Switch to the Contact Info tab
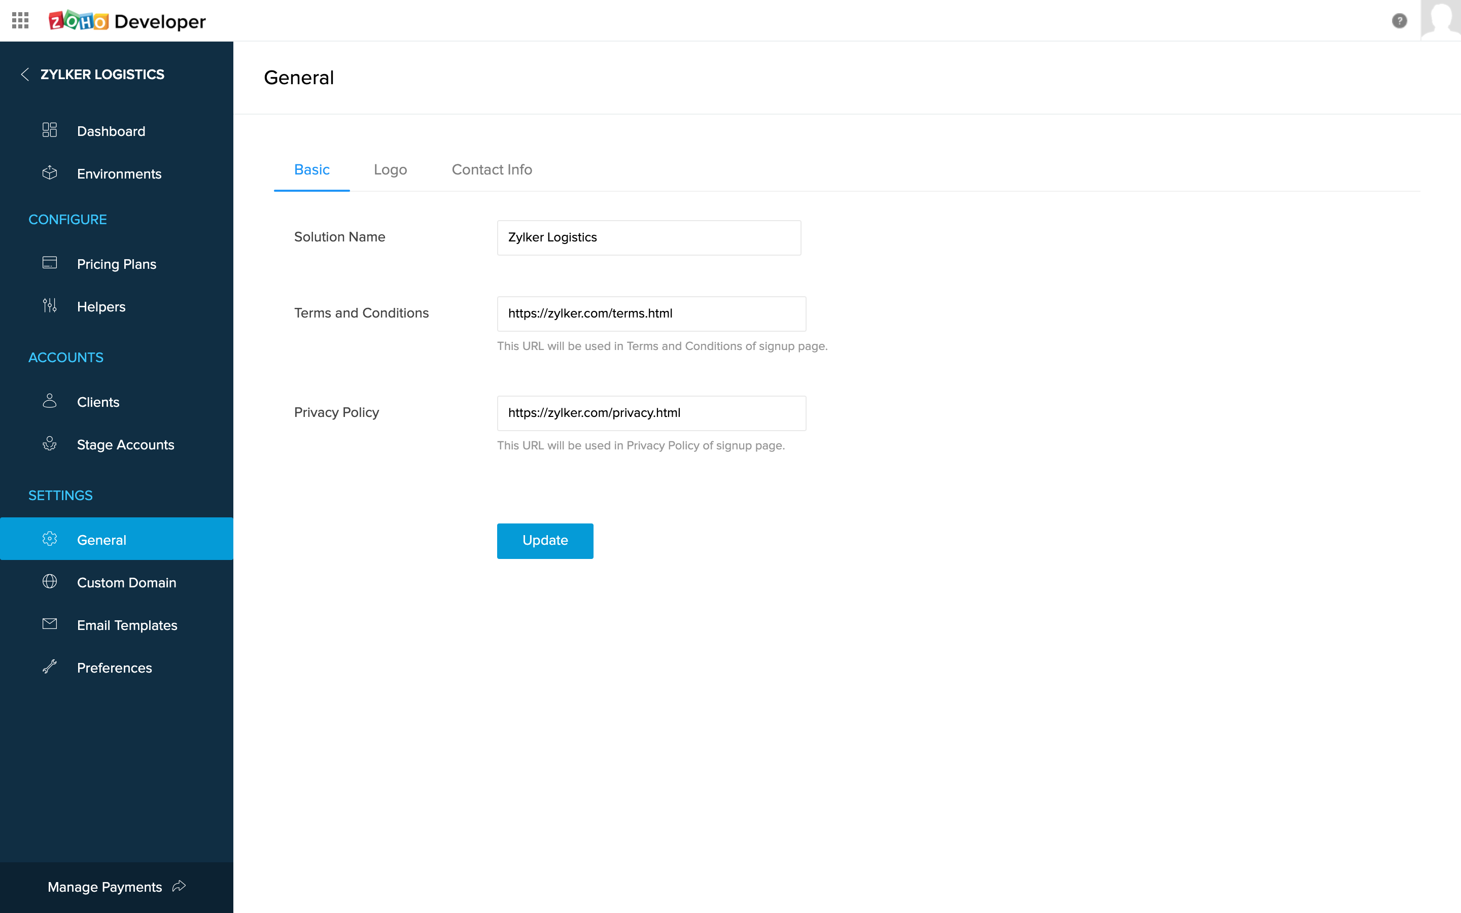Image resolution: width=1461 pixels, height=913 pixels. tap(492, 170)
